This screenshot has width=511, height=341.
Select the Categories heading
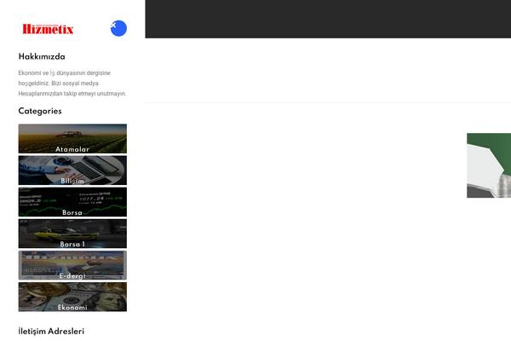coord(40,112)
